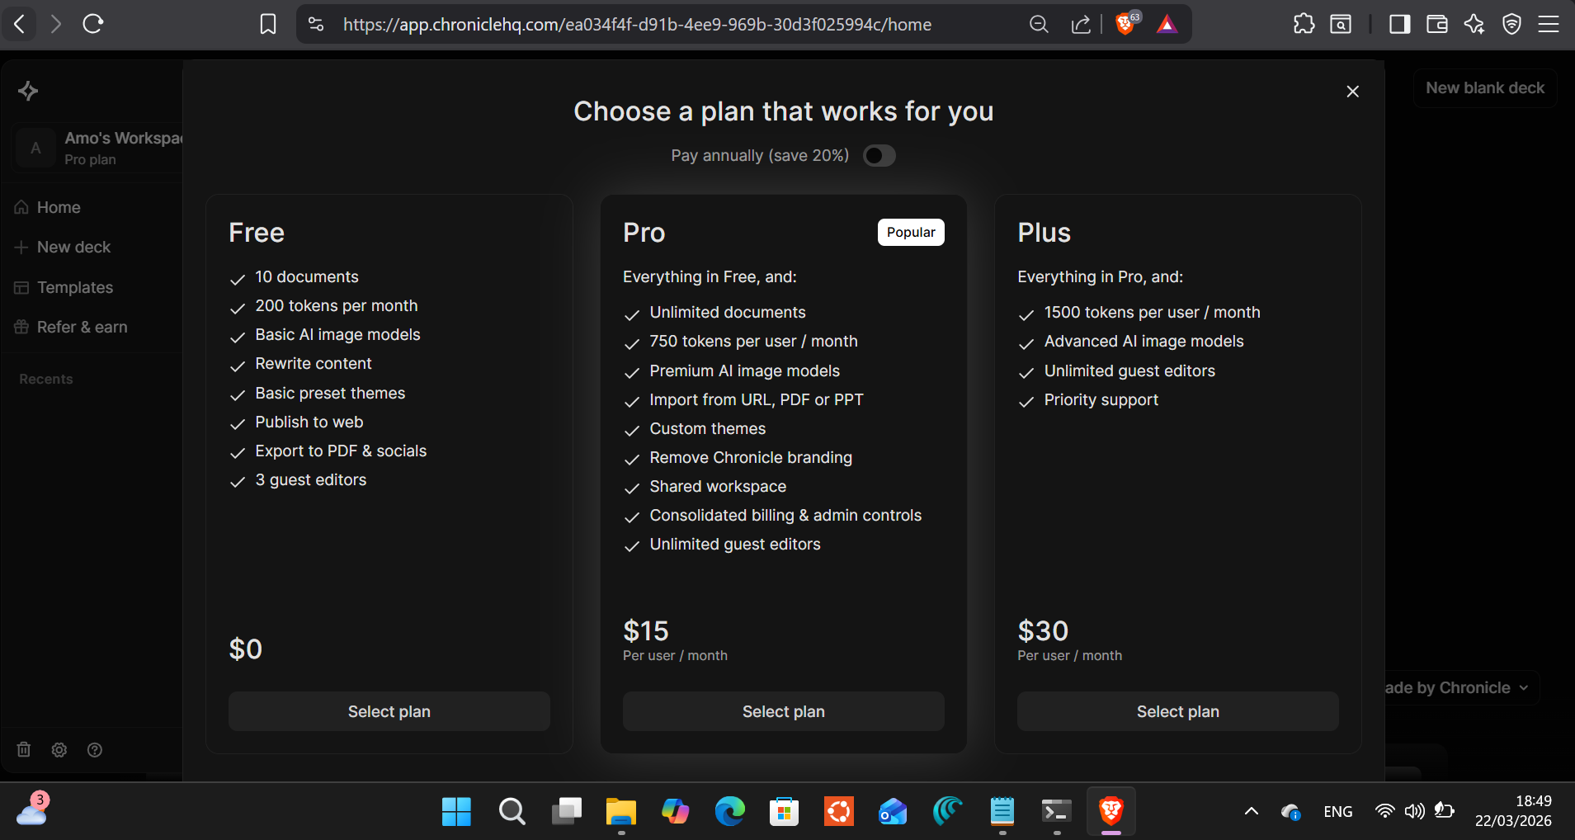Screen dimensions: 1575x840
Task: Click 'Custom themes' in Pro plan
Action: 707,428
